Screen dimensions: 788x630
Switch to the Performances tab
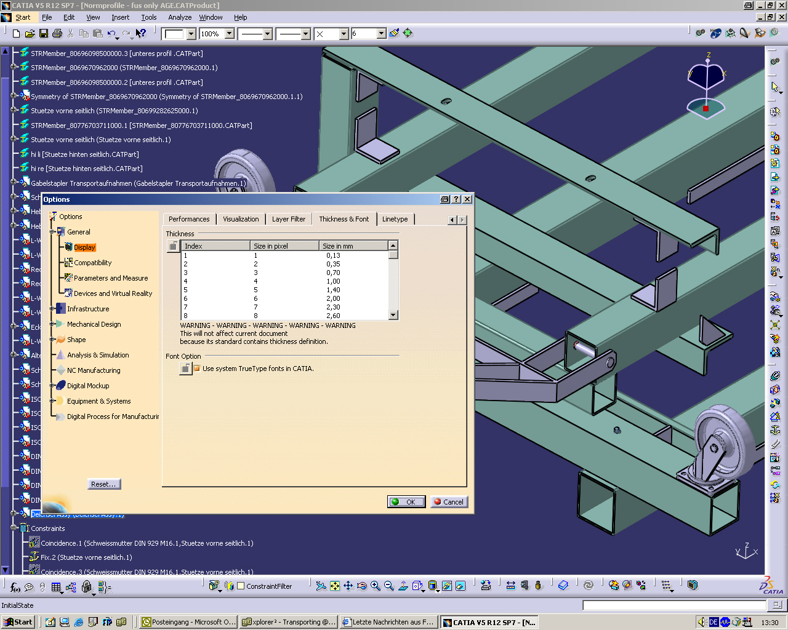pyautogui.click(x=189, y=219)
